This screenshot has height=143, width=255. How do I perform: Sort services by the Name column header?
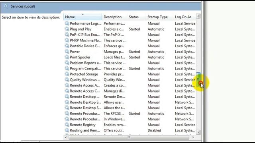pos(82,17)
